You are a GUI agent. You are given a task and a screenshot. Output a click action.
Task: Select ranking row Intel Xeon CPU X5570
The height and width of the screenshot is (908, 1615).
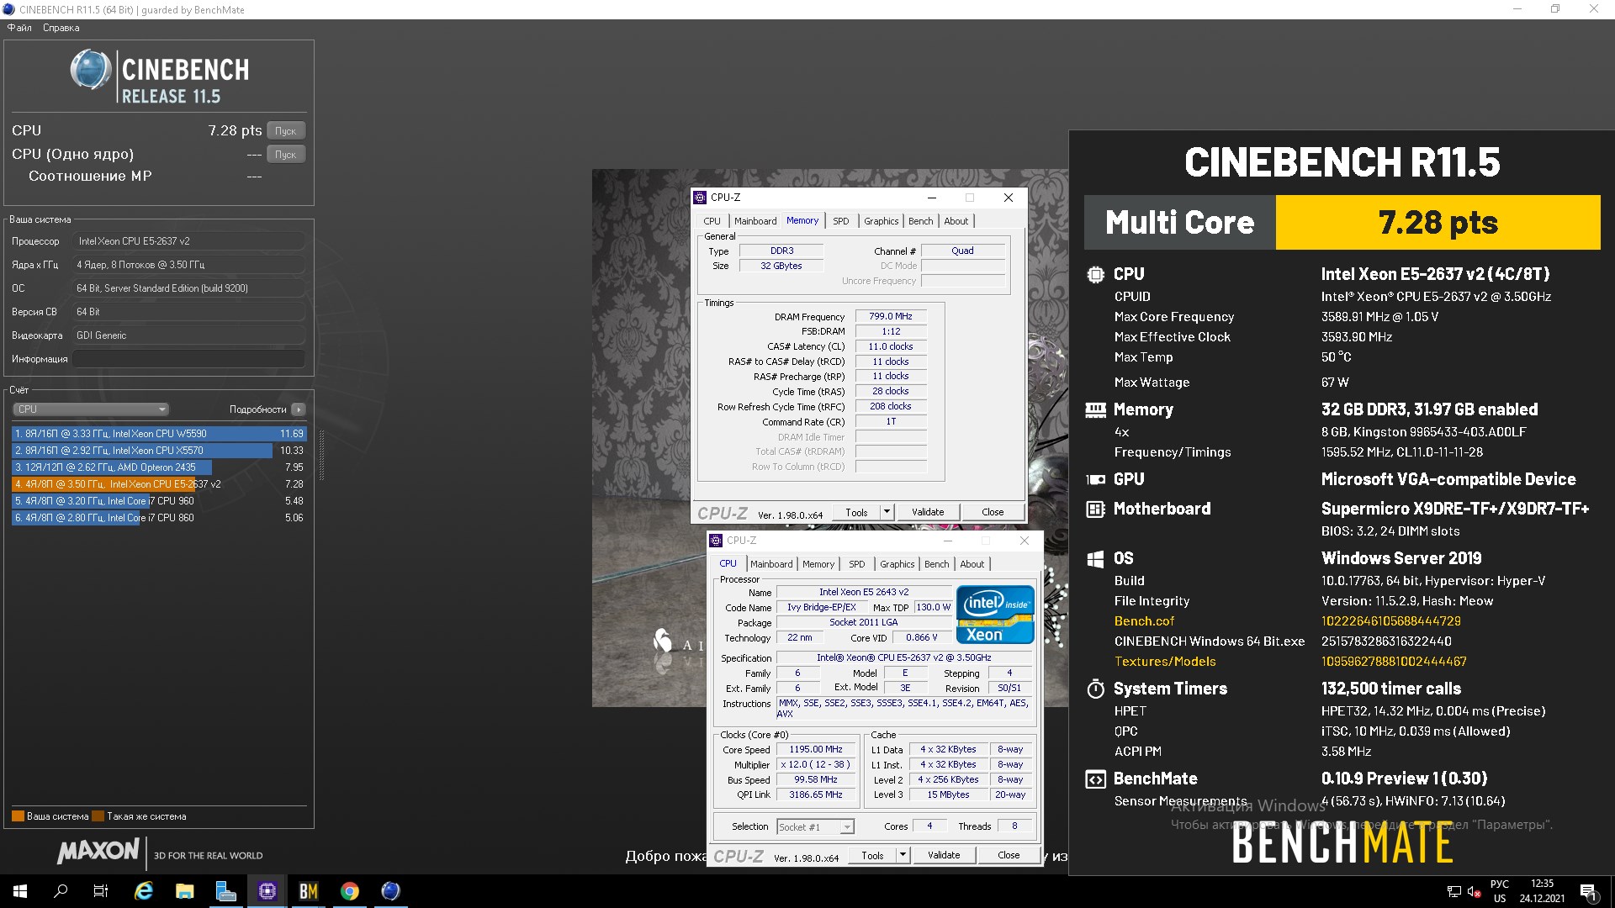[159, 451]
